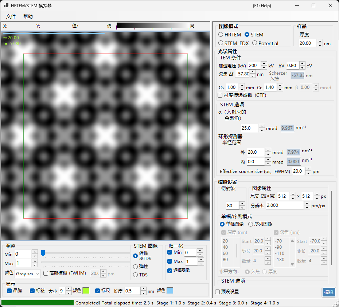Screen dimensions: 339x307
Task: Click the 模拟 simulate button
Action: pyautogui.click(x=329, y=292)
